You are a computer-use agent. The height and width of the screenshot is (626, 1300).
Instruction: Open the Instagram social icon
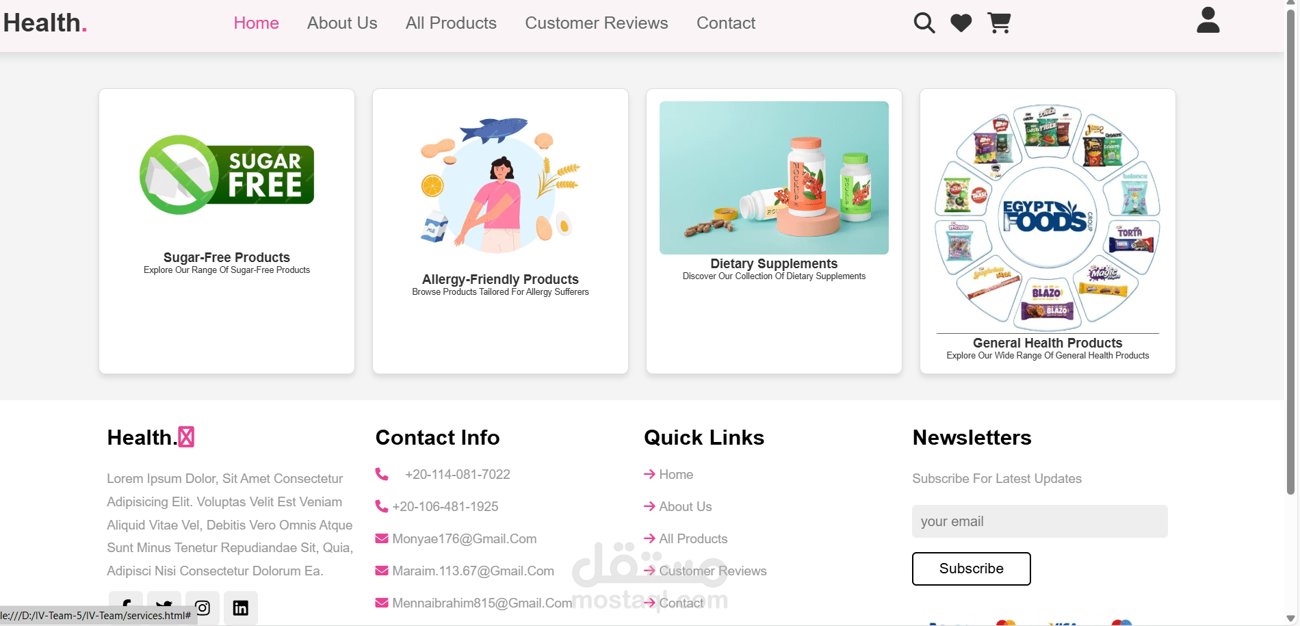203,608
